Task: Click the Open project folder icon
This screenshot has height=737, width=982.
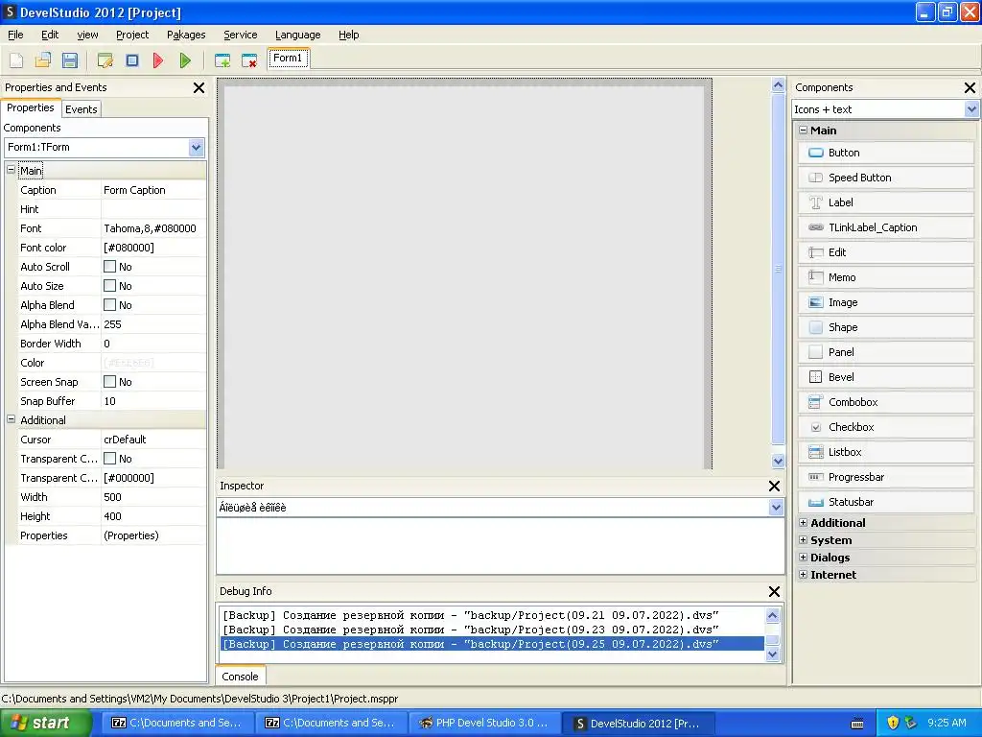Action: pos(42,60)
